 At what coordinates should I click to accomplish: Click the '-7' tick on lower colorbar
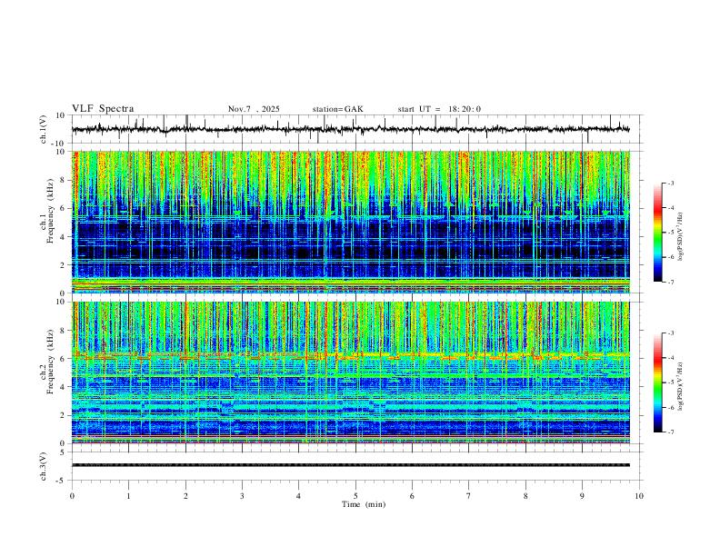pos(670,432)
